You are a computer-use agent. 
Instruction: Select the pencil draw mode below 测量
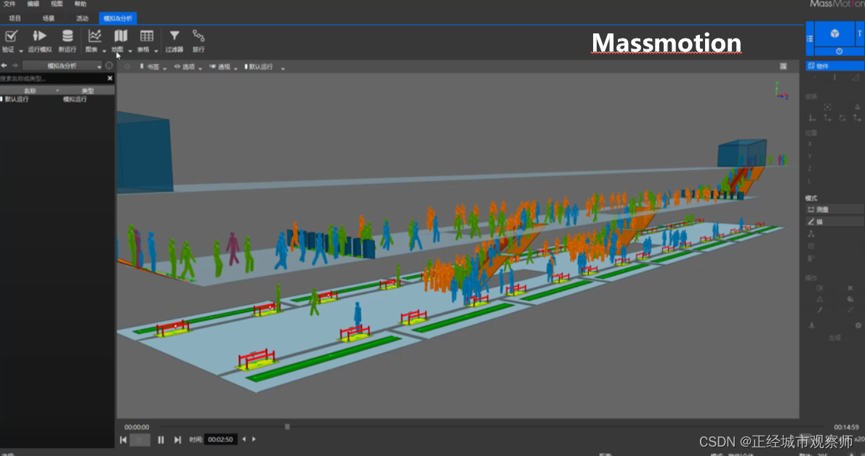(834, 221)
